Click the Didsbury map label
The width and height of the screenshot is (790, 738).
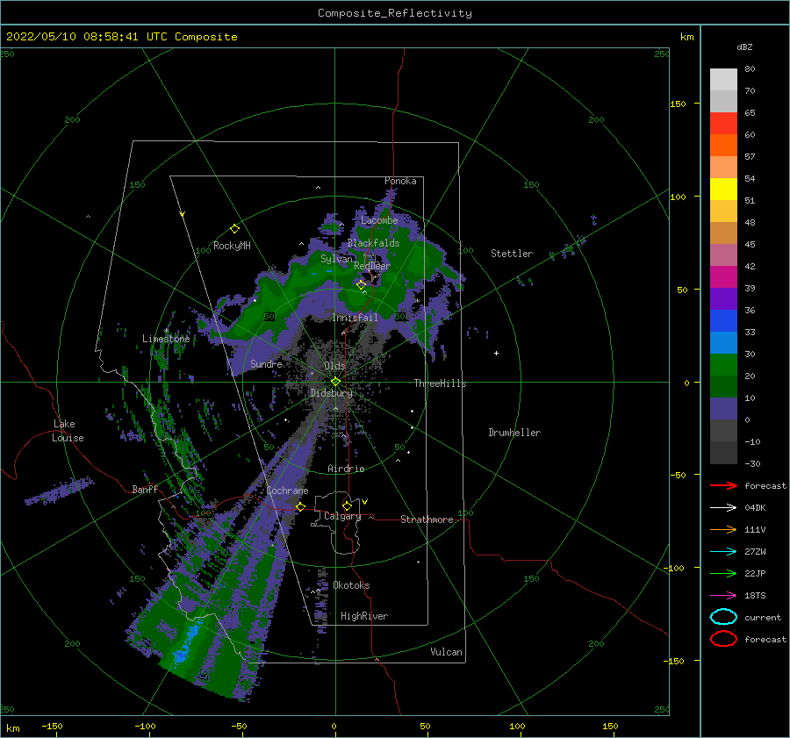331,393
